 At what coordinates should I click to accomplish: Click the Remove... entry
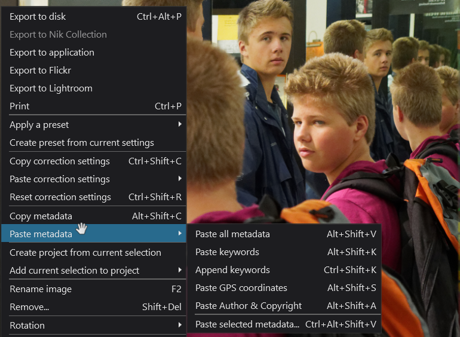94,307
